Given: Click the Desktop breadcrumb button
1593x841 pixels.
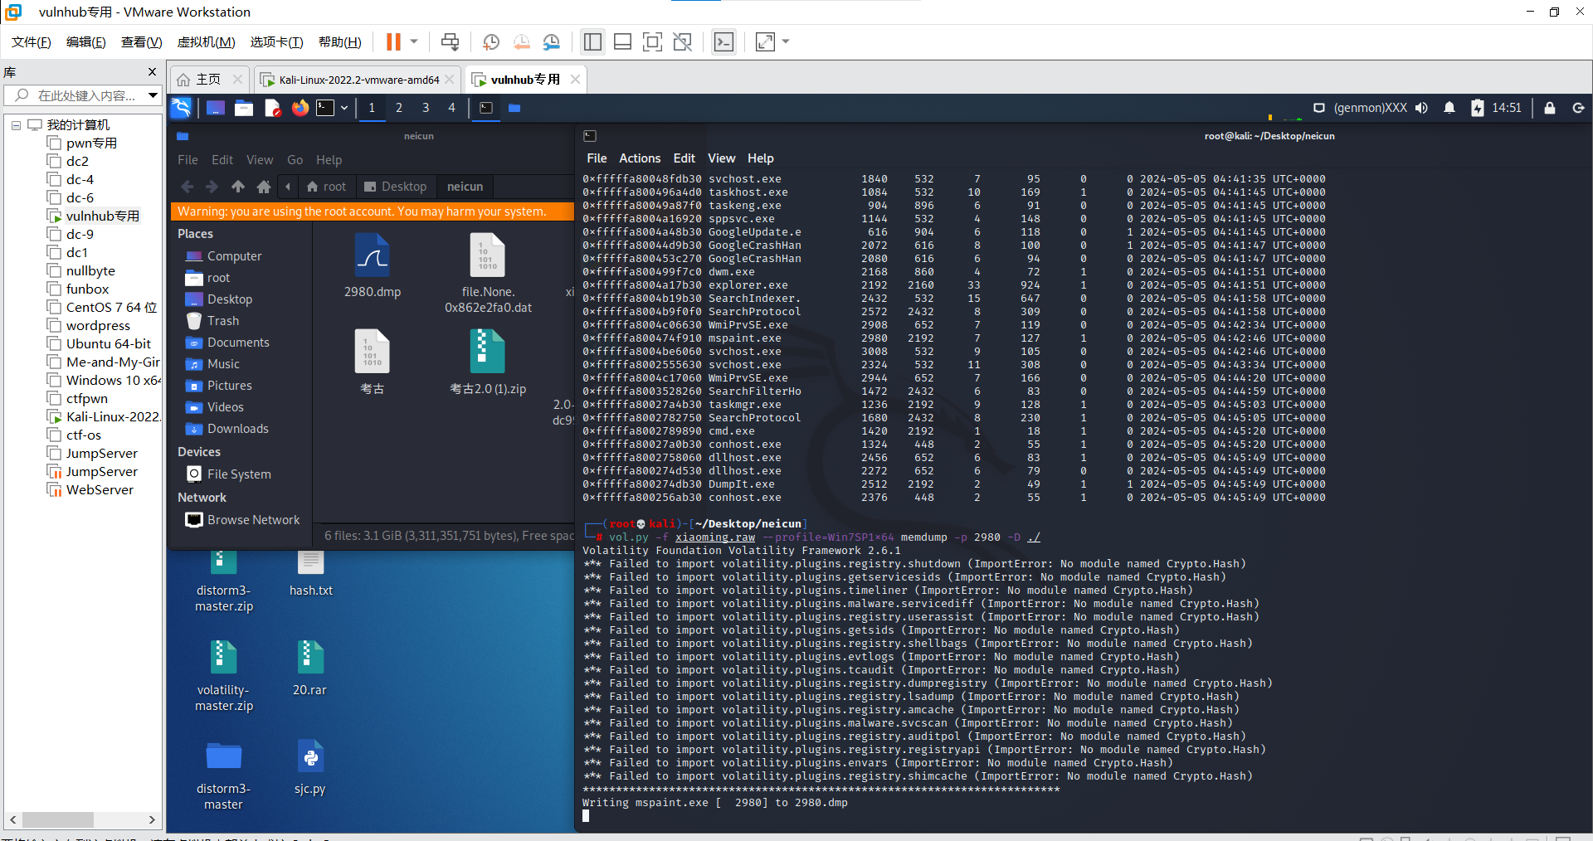Looking at the screenshot, I should point(395,187).
